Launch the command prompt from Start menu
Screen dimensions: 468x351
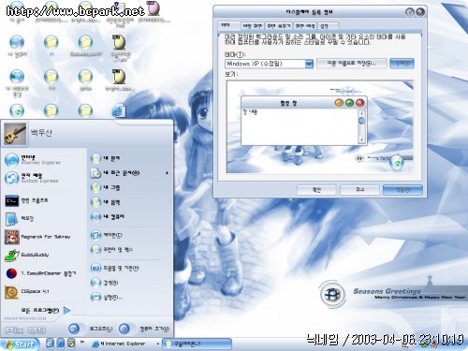tap(26, 200)
